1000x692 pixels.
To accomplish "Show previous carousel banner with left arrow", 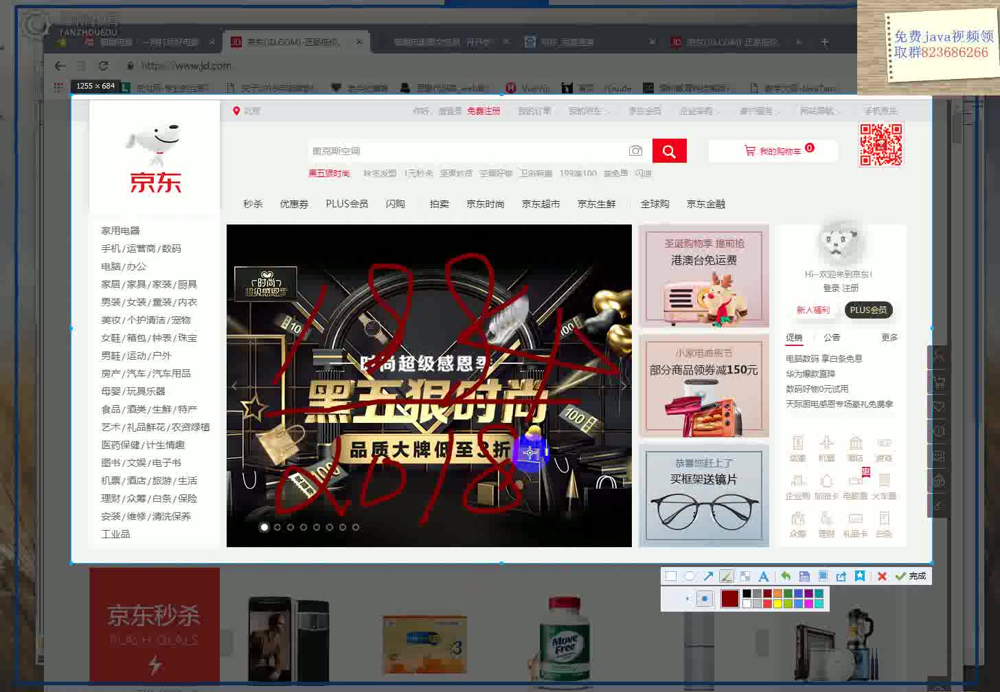I will click(x=234, y=386).
